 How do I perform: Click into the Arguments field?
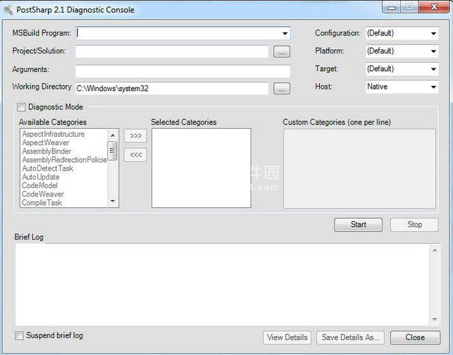click(182, 70)
